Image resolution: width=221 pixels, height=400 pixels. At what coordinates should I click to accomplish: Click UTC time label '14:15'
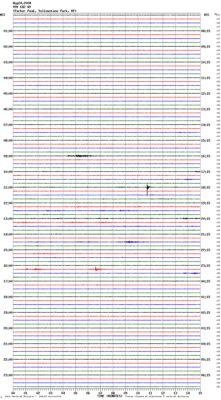point(206,125)
